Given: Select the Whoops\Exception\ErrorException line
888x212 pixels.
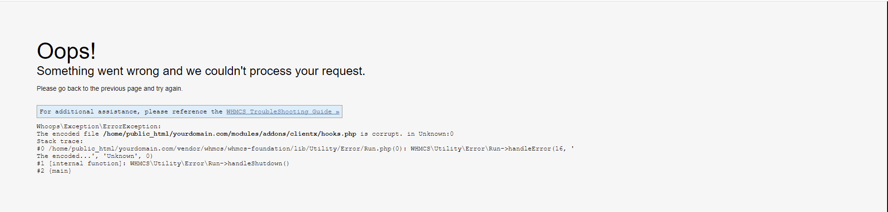Looking at the screenshot, I should [99, 126].
